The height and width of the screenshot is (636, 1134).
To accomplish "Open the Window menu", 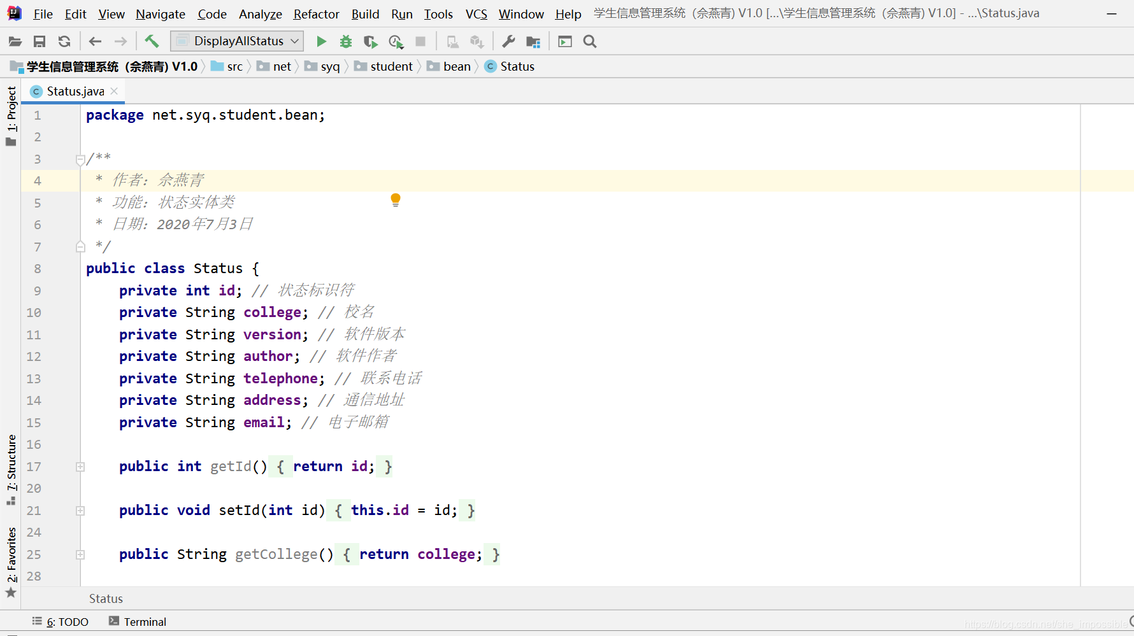I will click(x=521, y=14).
